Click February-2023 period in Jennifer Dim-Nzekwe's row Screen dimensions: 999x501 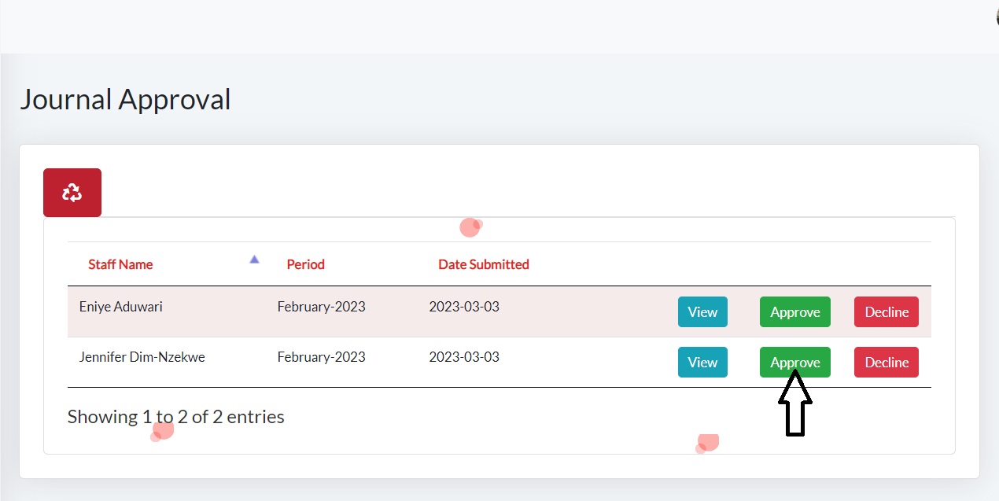point(321,357)
